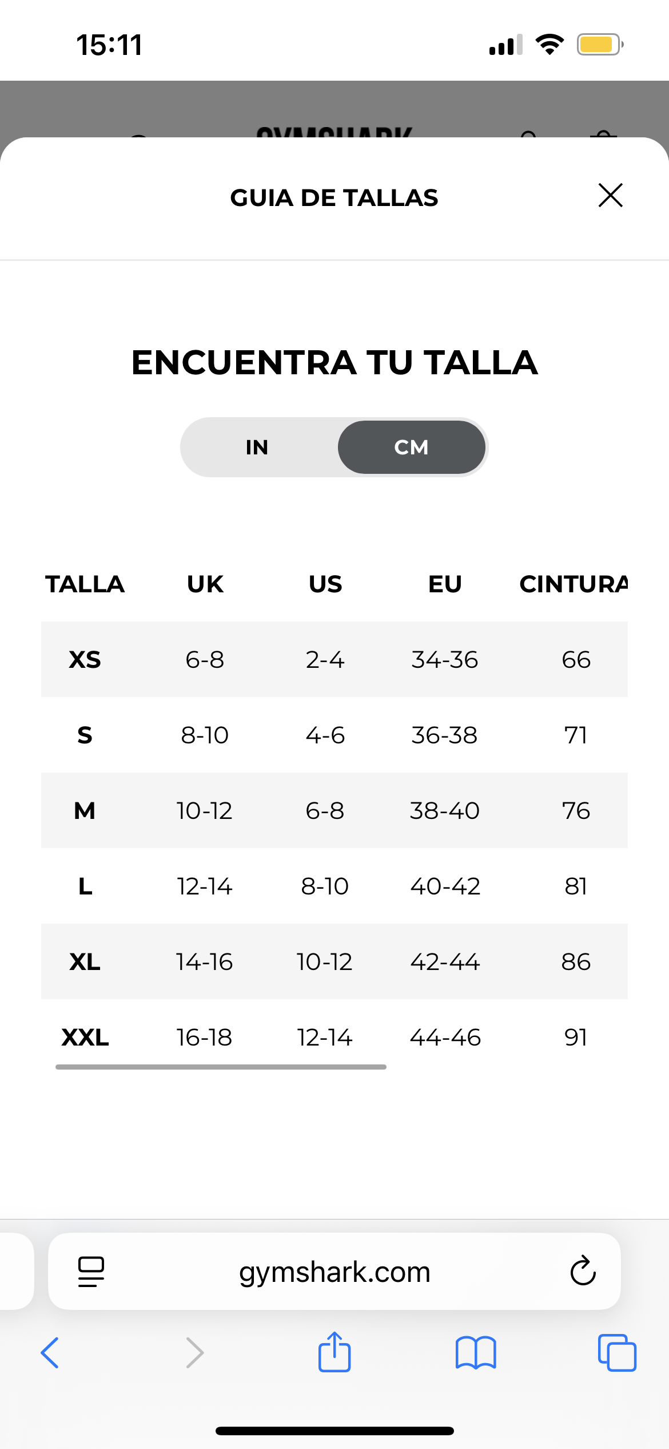Tap the battery status icon
The width and height of the screenshot is (669, 1449).
coord(599,45)
